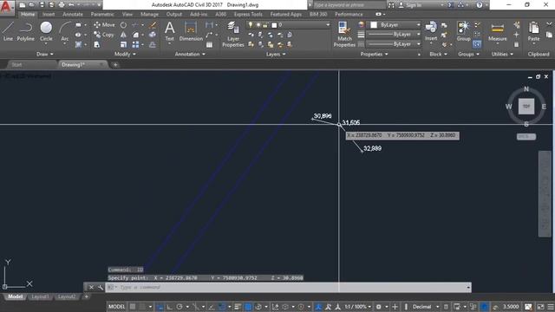Toggle Polar tracking in the status bar
The height and width of the screenshot is (312, 555).
coord(180,306)
